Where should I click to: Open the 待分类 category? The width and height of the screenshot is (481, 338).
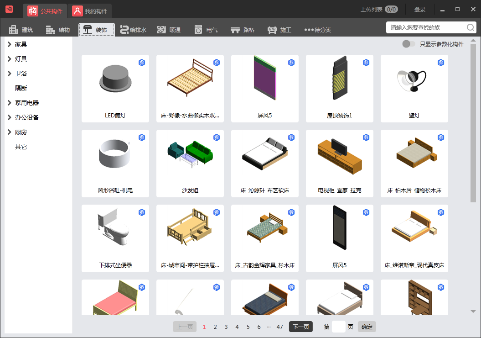click(x=318, y=29)
